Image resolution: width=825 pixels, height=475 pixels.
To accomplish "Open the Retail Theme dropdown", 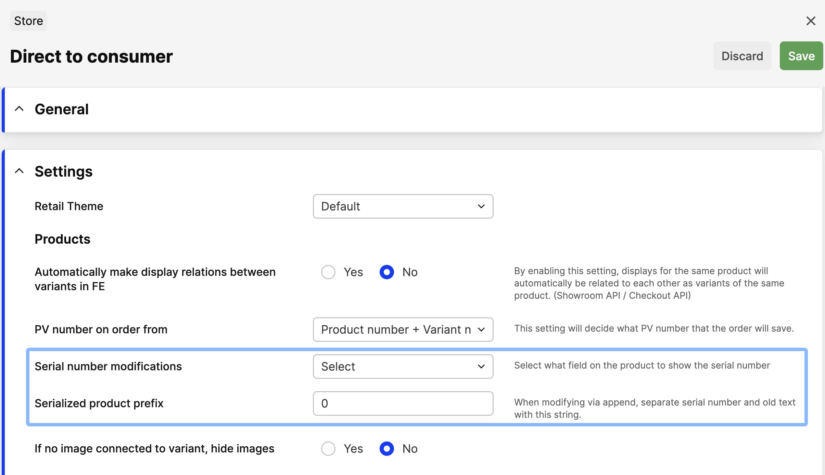I will pos(403,206).
